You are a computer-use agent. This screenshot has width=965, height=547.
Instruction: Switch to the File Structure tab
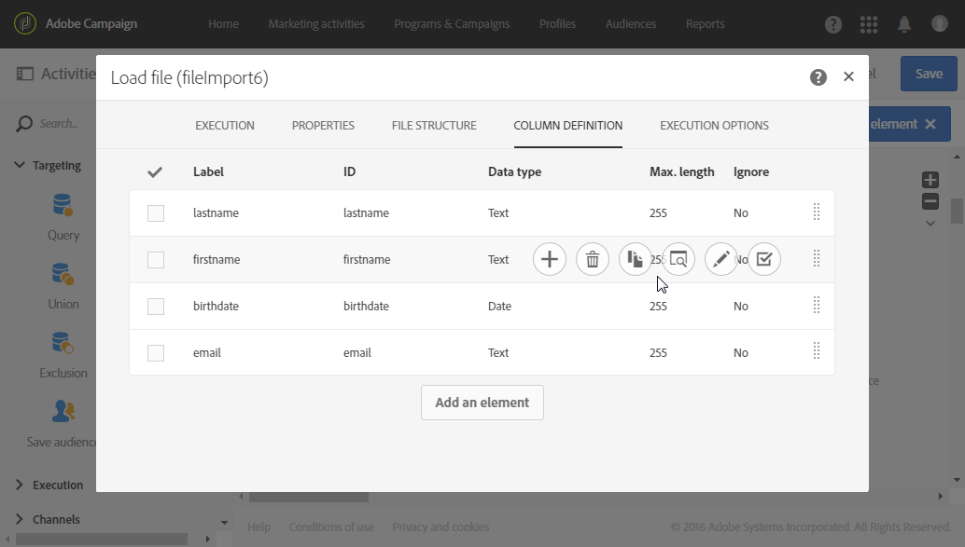point(434,126)
